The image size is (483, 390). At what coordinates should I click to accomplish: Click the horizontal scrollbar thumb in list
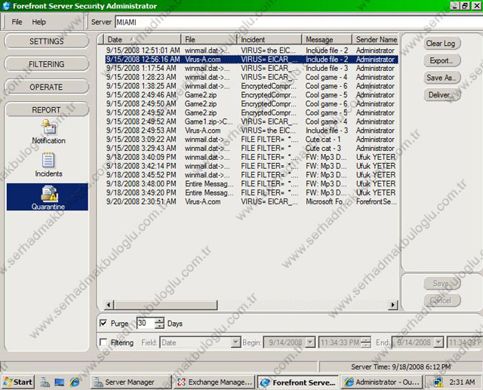[166, 305]
